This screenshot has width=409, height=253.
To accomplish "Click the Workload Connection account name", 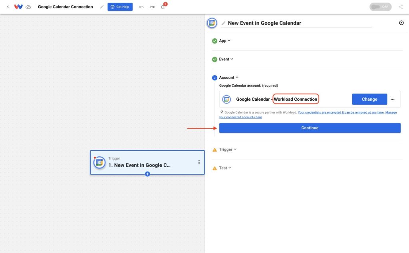I will tap(296, 99).
